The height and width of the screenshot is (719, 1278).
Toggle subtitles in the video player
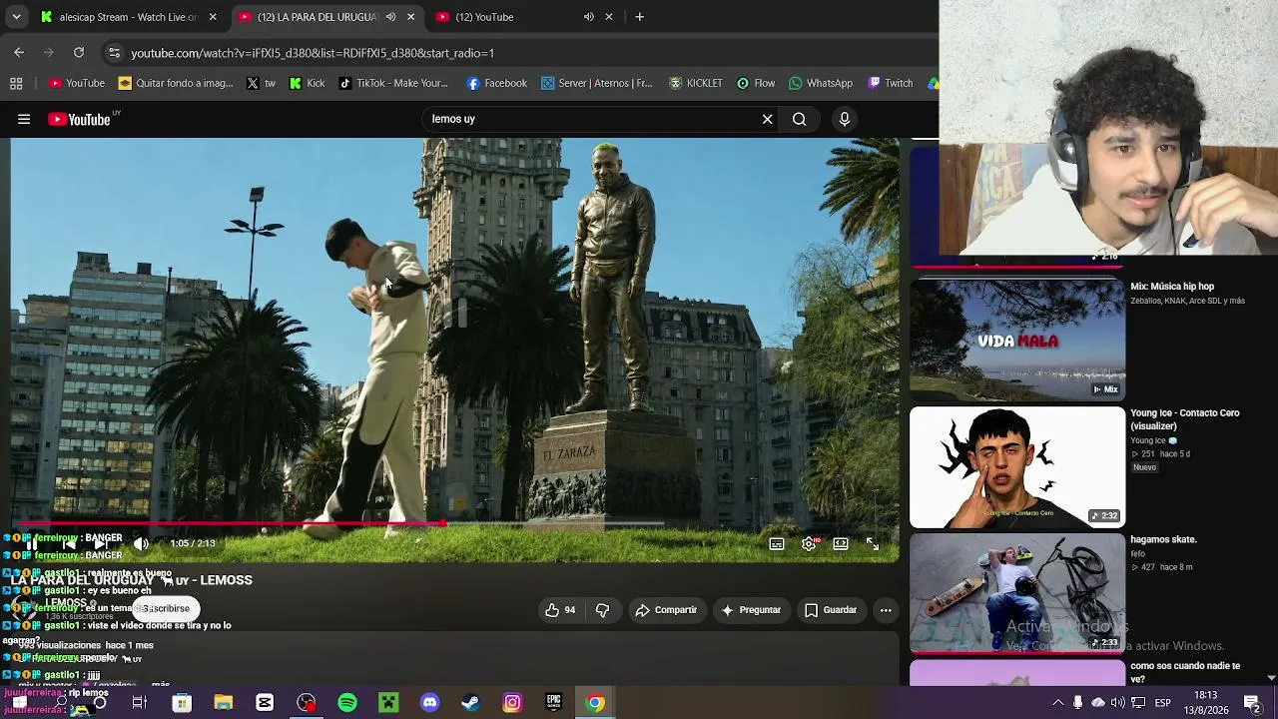[777, 544]
